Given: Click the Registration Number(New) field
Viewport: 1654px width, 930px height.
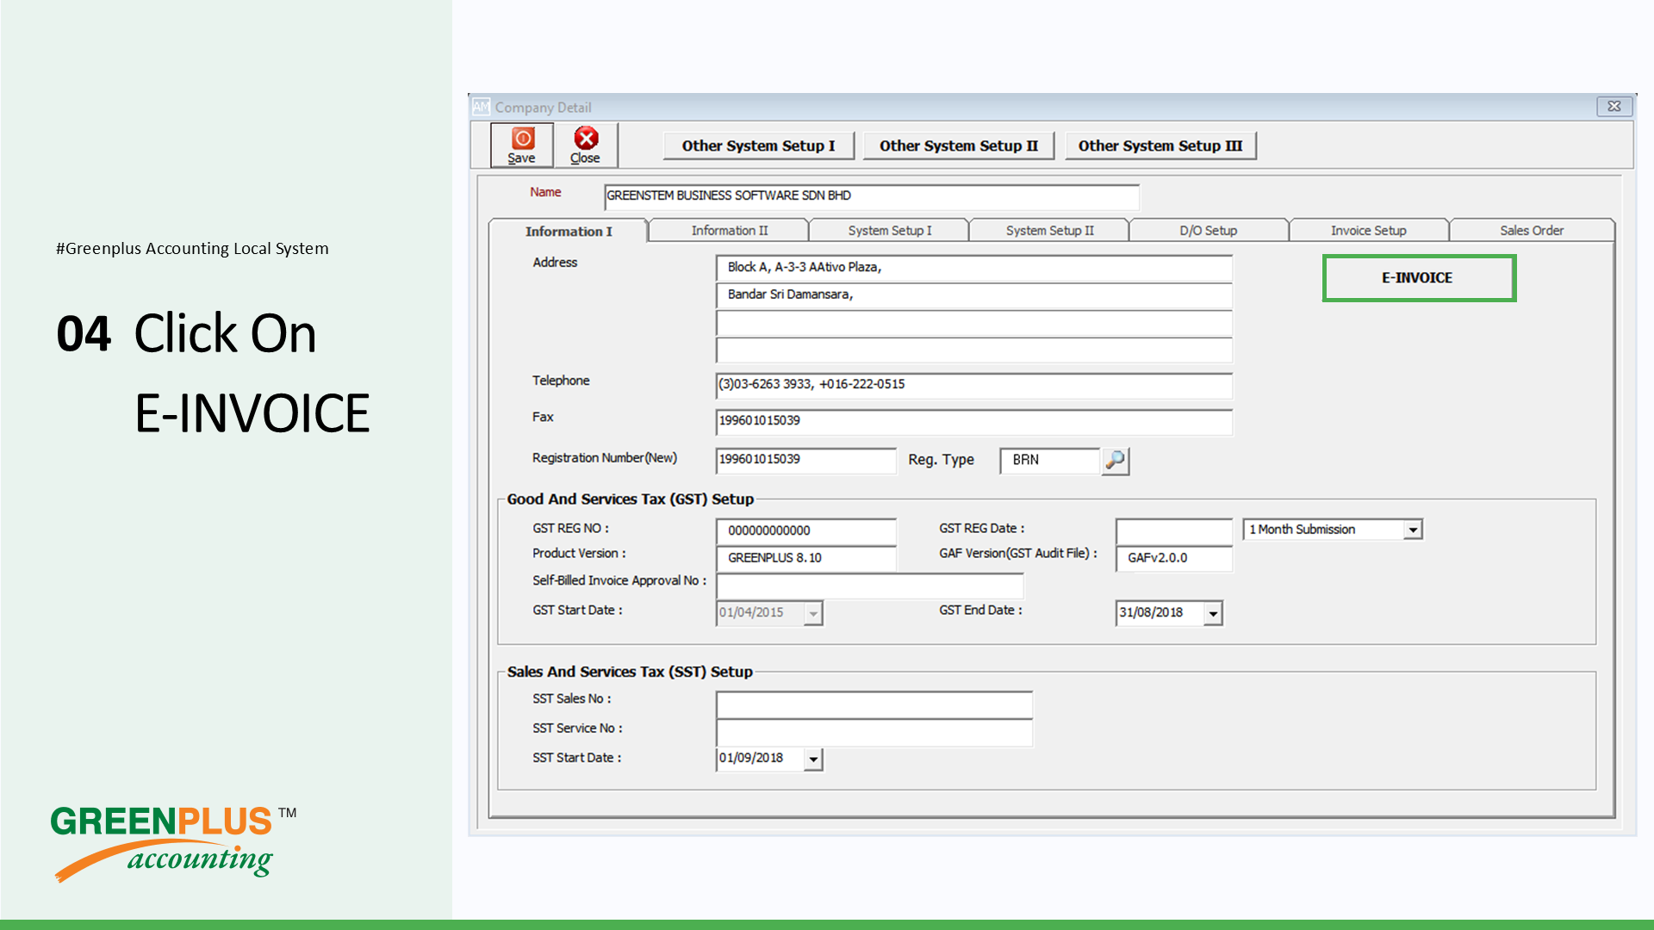Looking at the screenshot, I should click(x=806, y=460).
